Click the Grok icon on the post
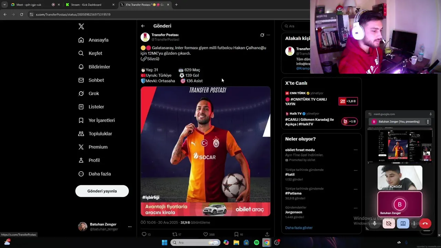Screen dimensions: 441x248 click(x=262, y=35)
